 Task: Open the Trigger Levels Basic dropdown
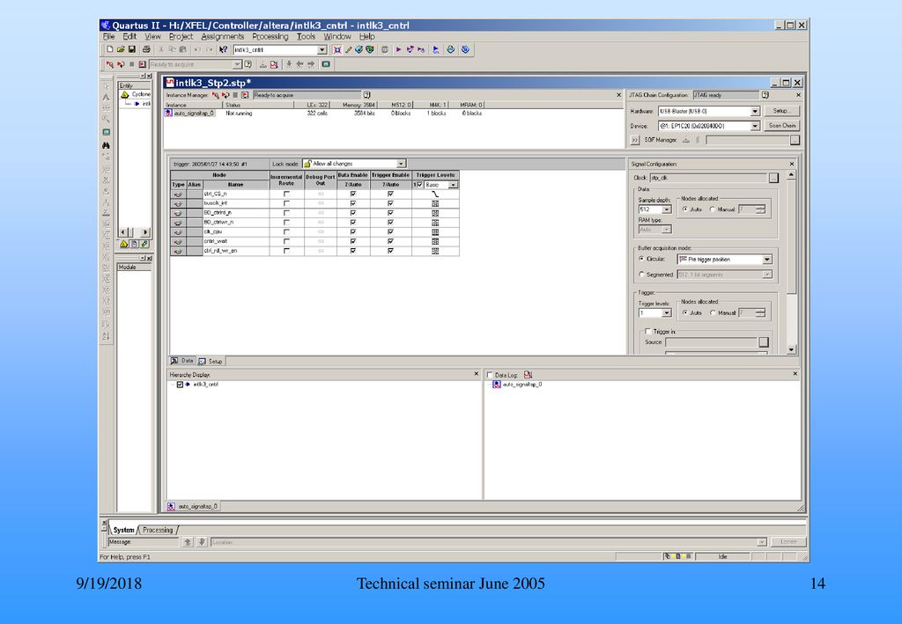(x=454, y=185)
